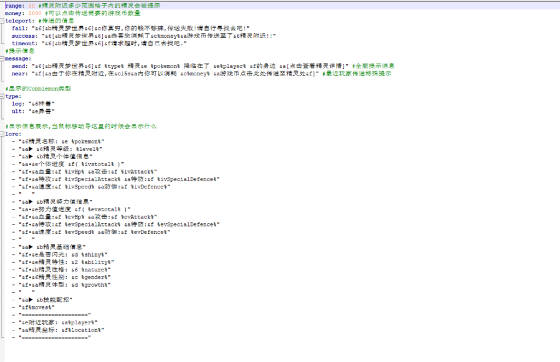Fold the type section
This screenshot has height=362, width=560.
(2, 96)
